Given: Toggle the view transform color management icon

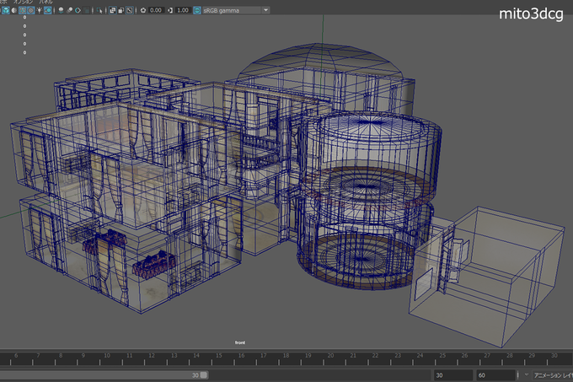Looking at the screenshot, I should tap(197, 10).
